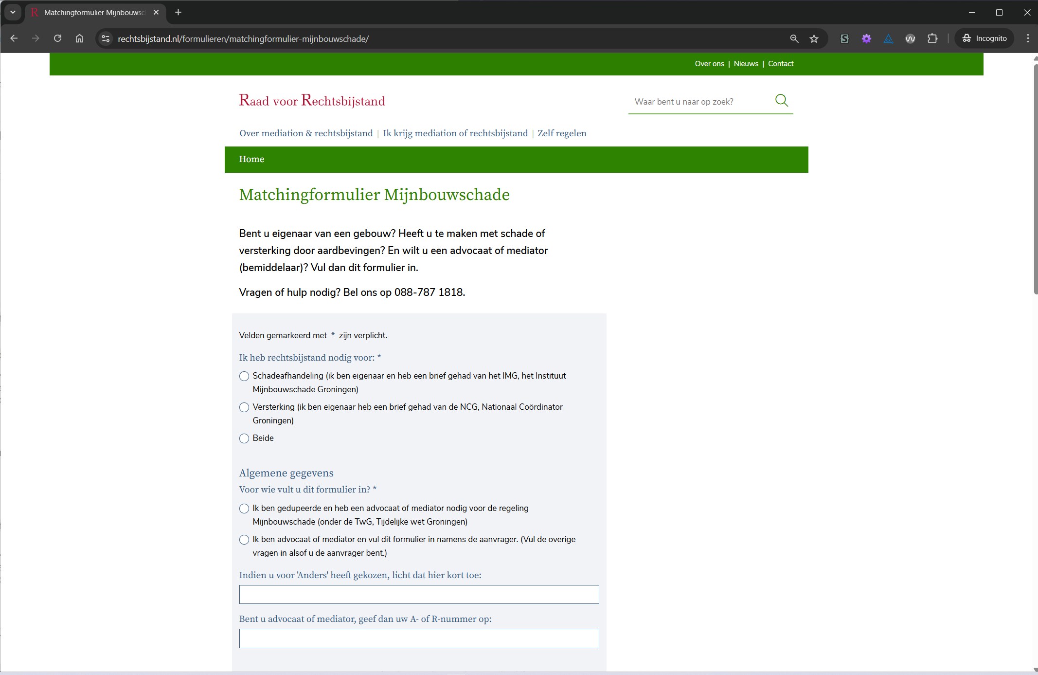Open the 'Over ons' top link
Image resolution: width=1038 pixels, height=675 pixels.
click(709, 64)
